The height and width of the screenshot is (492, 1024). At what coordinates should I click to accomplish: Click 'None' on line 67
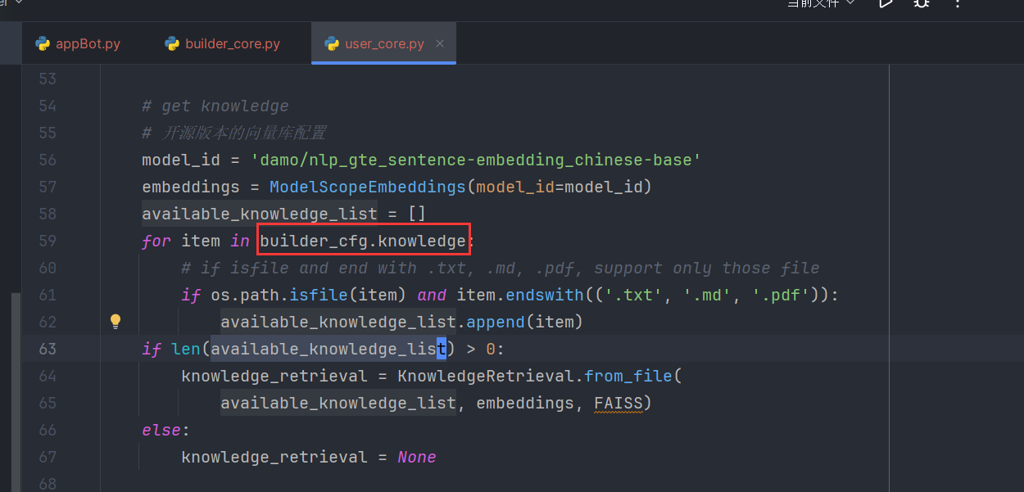click(x=417, y=457)
